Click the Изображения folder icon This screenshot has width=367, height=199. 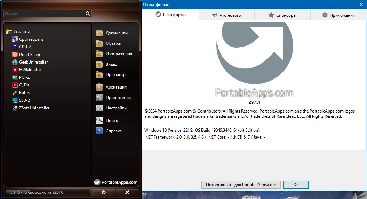click(99, 54)
